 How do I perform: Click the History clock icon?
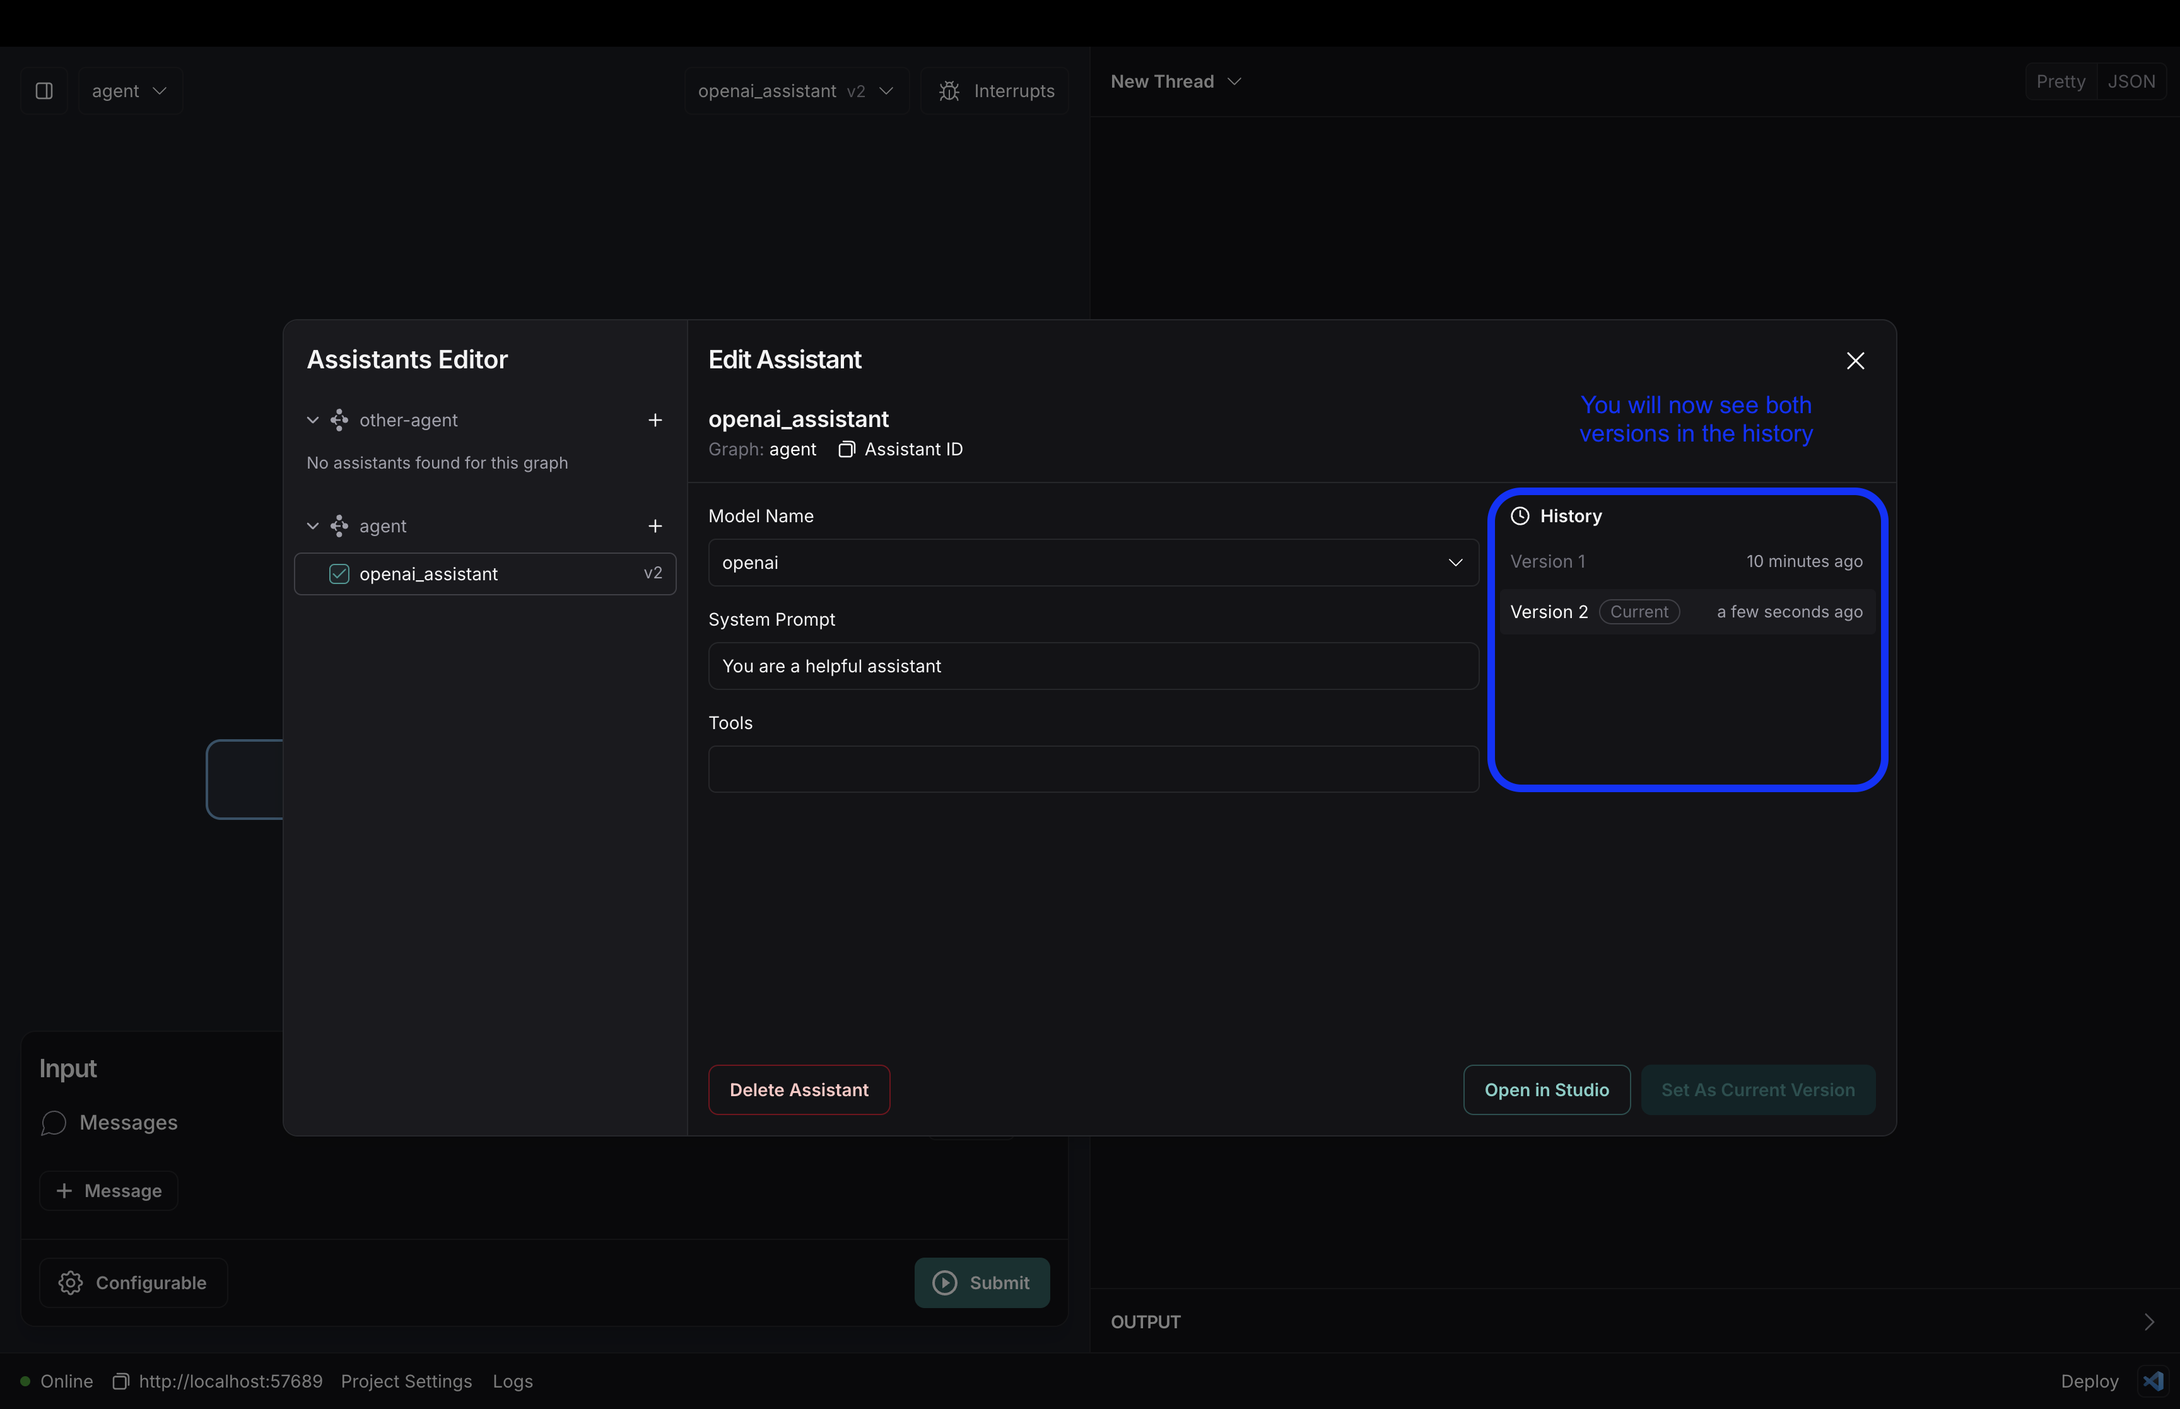tap(1521, 515)
